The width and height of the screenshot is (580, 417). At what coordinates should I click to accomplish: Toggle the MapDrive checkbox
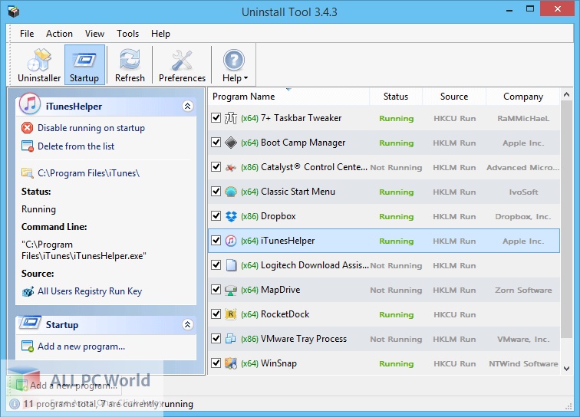(x=216, y=290)
